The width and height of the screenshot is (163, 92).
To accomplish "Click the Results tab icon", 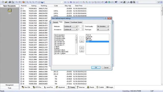I will click(88, 87).
